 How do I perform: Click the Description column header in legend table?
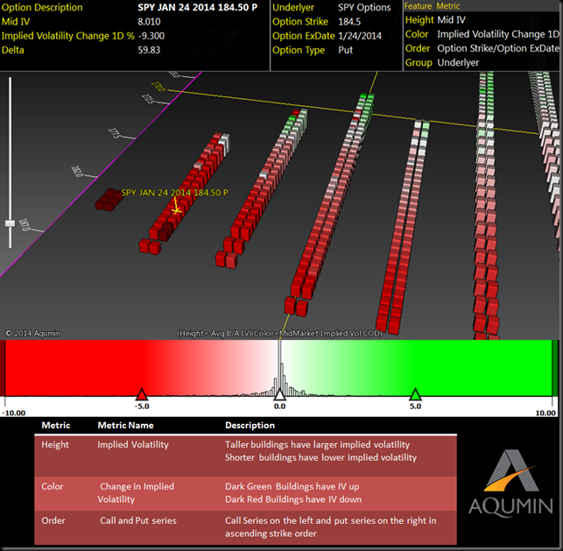pos(250,425)
